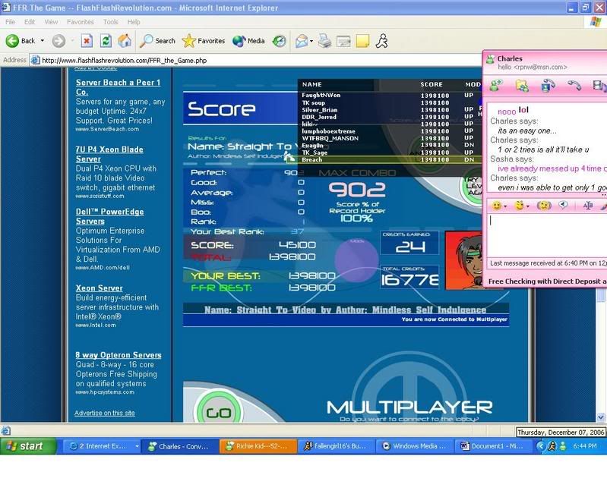Switch to Windows Media Player taskbar item
Viewport: 607px width, 478px height.
pyautogui.click(x=414, y=446)
